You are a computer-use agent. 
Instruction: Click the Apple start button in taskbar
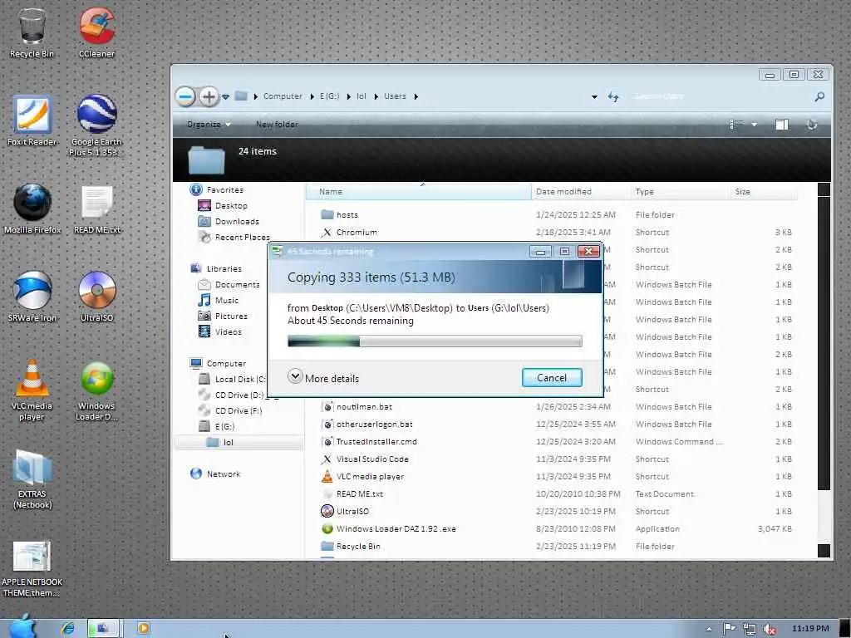click(x=22, y=627)
